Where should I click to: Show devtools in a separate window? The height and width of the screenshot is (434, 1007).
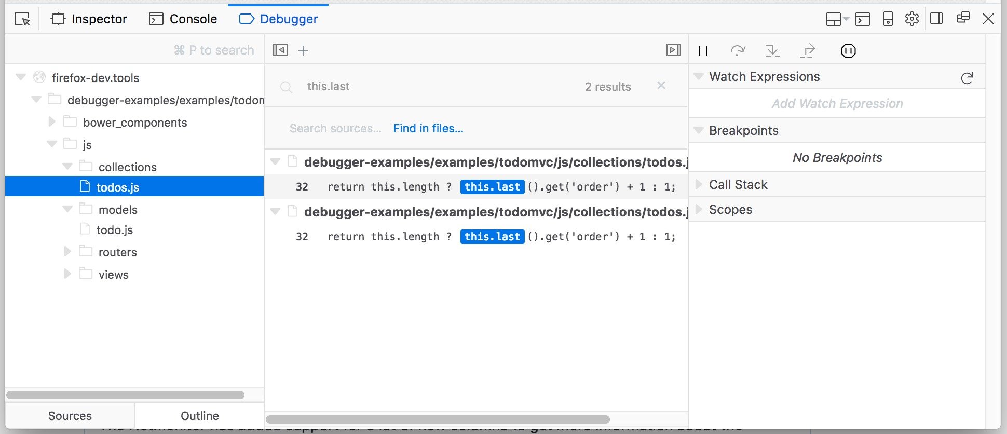point(963,18)
